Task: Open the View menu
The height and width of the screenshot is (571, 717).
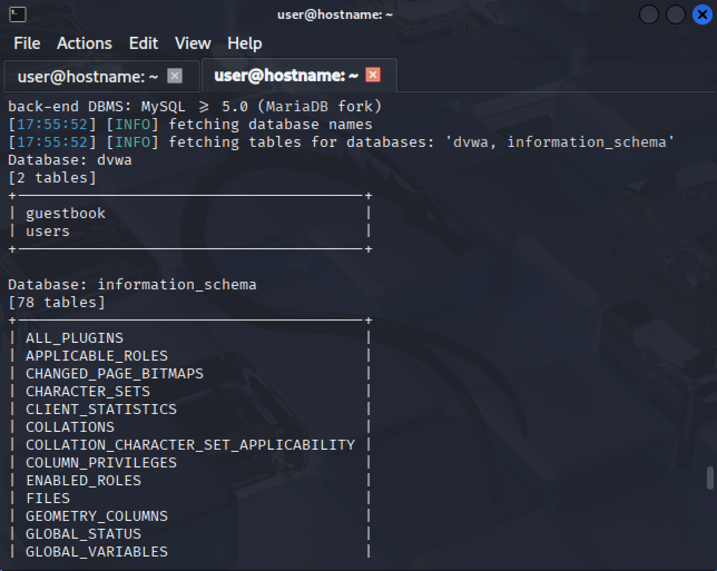Action: 193,43
